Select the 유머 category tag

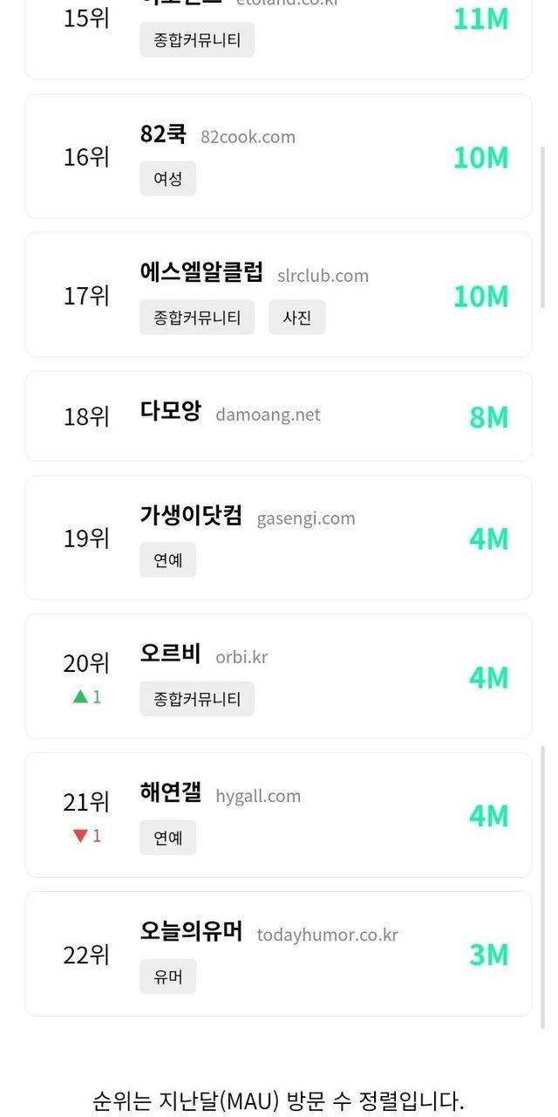point(167,977)
